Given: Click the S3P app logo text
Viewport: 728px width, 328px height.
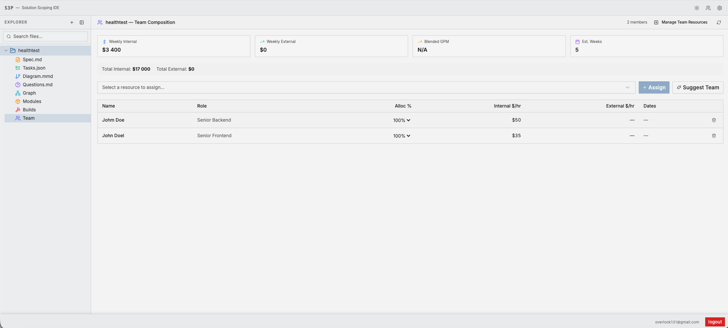Looking at the screenshot, I should coord(9,8).
